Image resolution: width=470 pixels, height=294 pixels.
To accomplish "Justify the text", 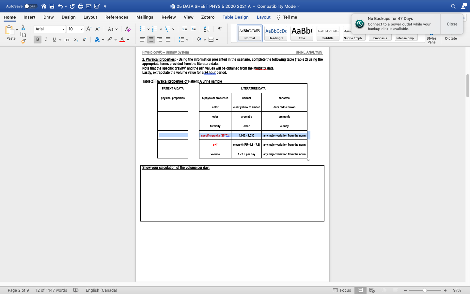I will point(168,40).
